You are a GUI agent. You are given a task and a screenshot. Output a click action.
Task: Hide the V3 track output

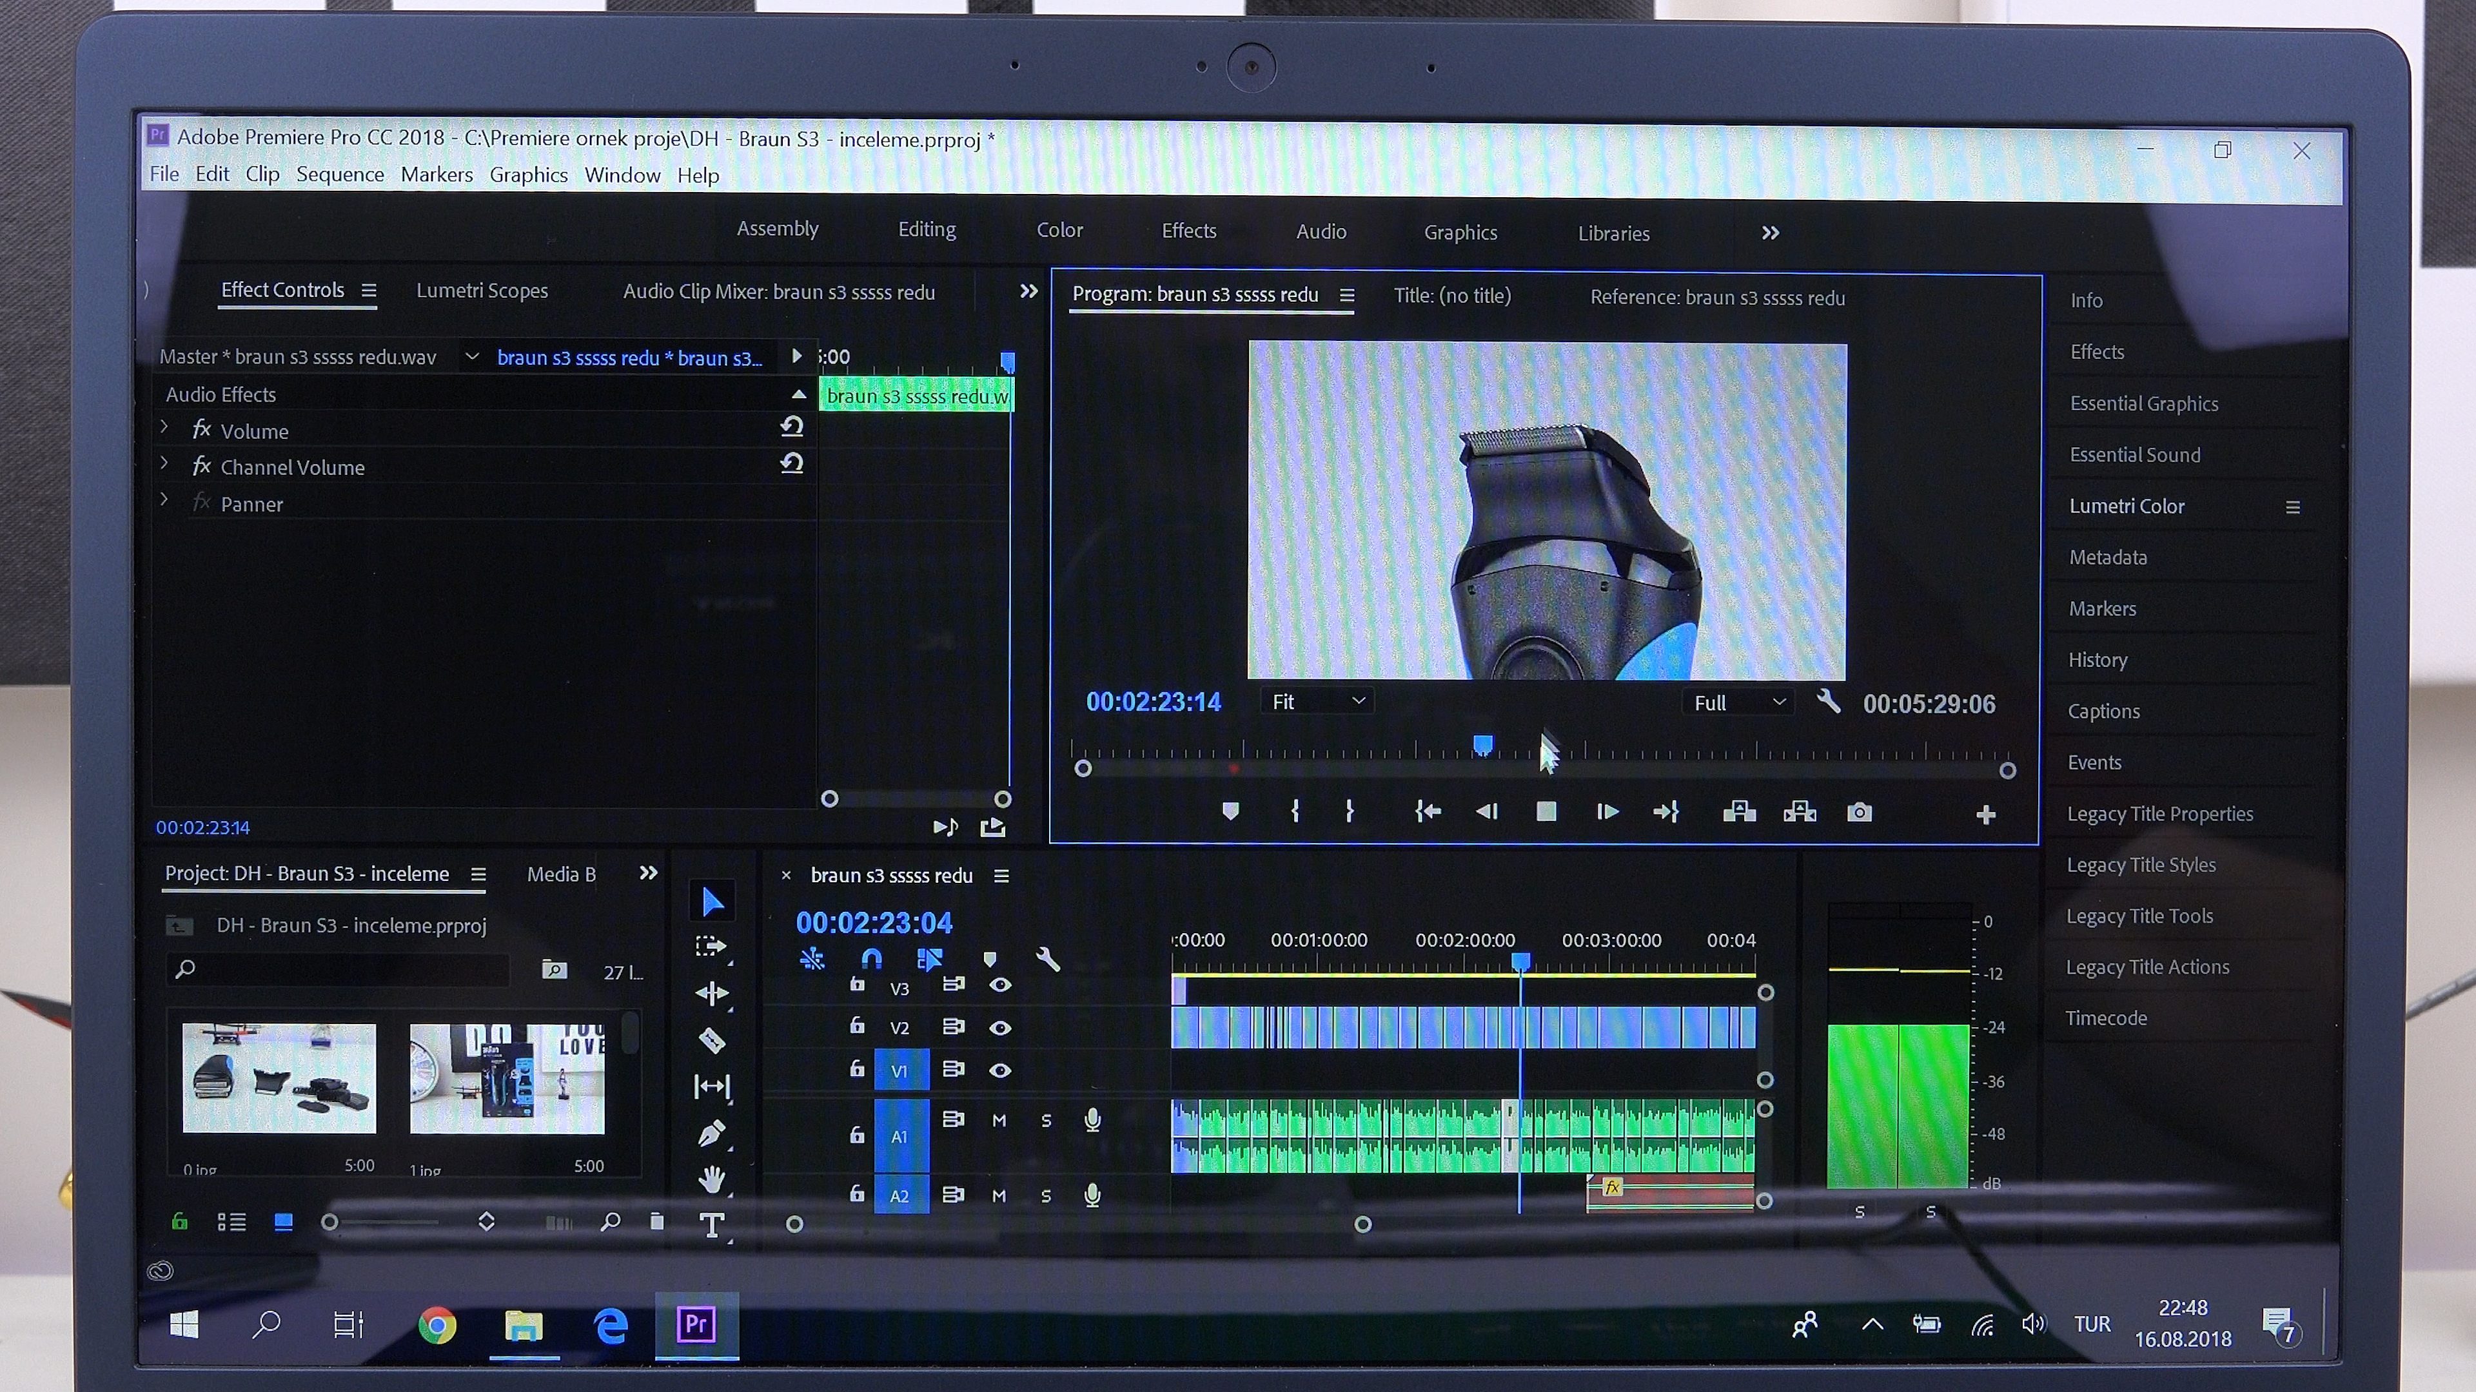pyautogui.click(x=1001, y=985)
